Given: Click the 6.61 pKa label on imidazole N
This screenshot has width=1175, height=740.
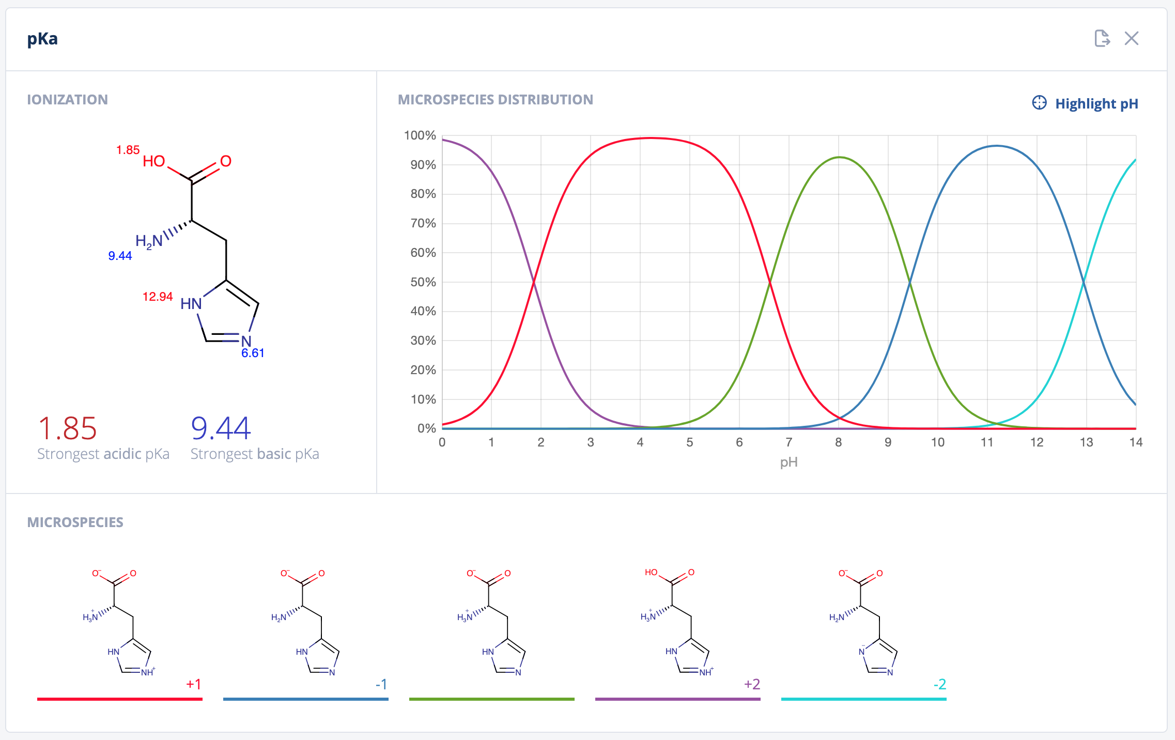Looking at the screenshot, I should point(253,353).
